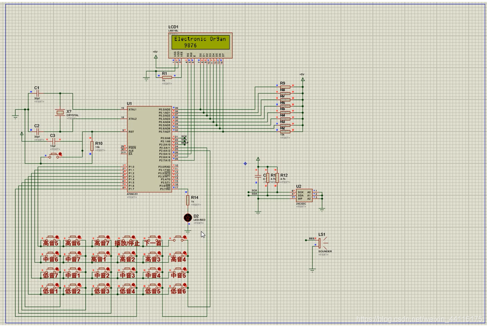Screen dimensions: 487x328
Task: Select the LS1 sounder component
Action: tap(321, 243)
